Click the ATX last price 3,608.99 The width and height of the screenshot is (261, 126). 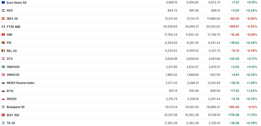click(x=170, y=59)
